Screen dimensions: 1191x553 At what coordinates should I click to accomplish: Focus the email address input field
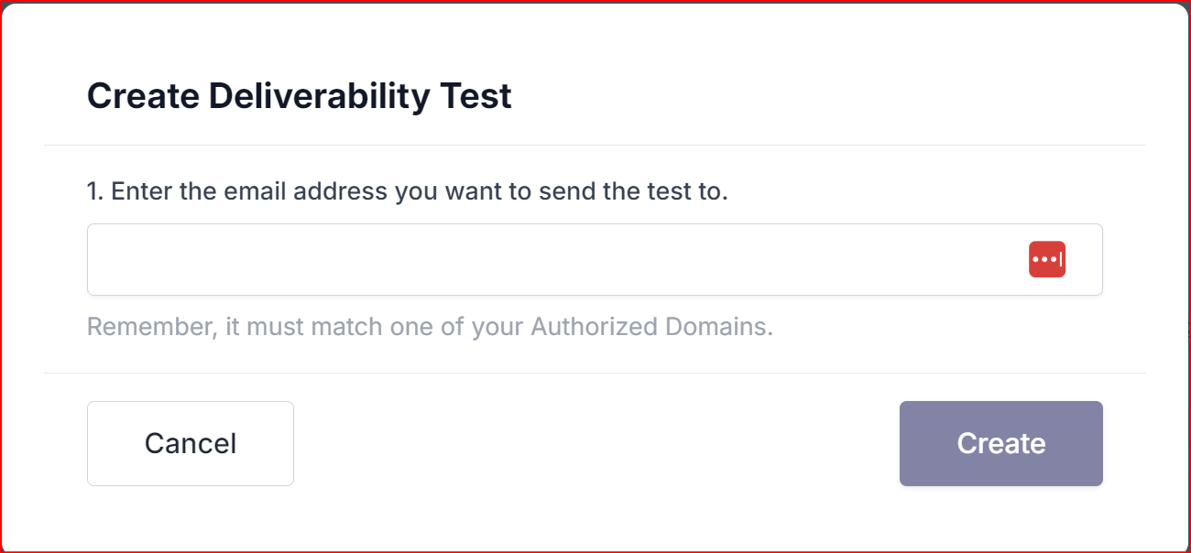[x=595, y=259]
